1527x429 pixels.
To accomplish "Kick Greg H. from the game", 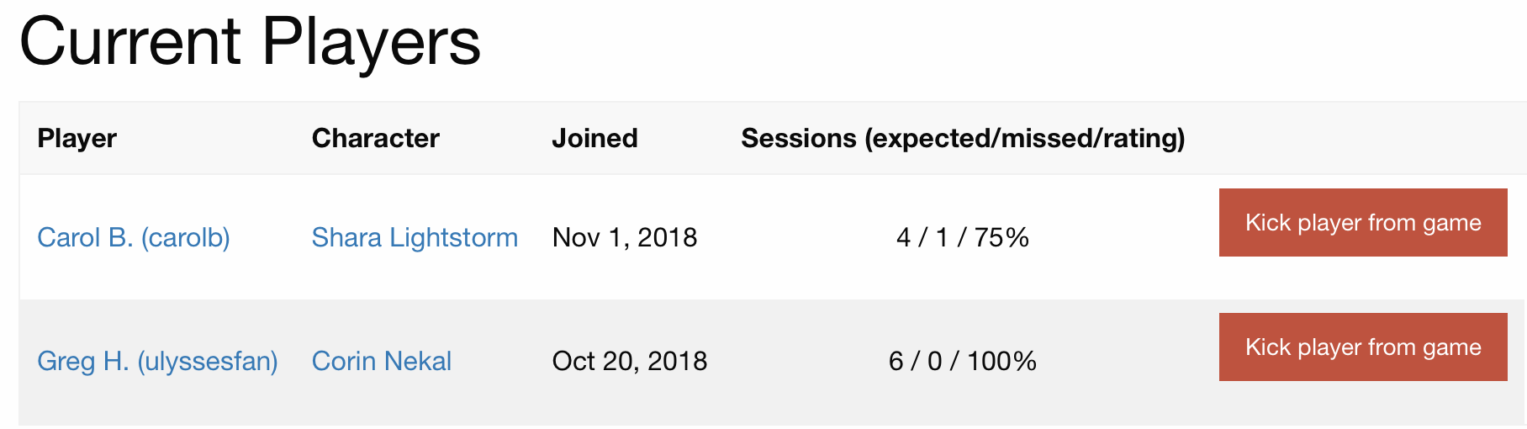I will point(1363,347).
